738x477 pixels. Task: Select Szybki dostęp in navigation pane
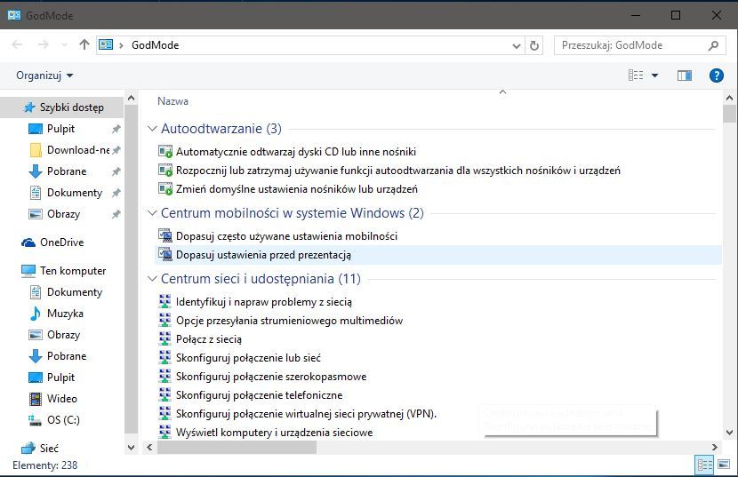(62, 107)
